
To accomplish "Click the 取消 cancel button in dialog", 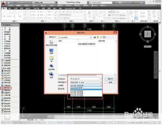I will pyautogui.click(x=110, y=82).
